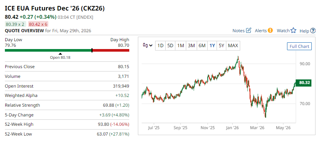Click the red portion of day range bar
This screenshot has height=143, width=320.
[111, 51]
